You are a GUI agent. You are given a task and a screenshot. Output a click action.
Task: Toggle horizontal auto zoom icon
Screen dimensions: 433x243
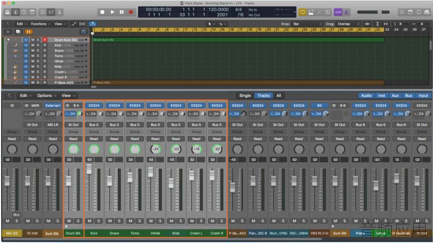click(x=386, y=24)
